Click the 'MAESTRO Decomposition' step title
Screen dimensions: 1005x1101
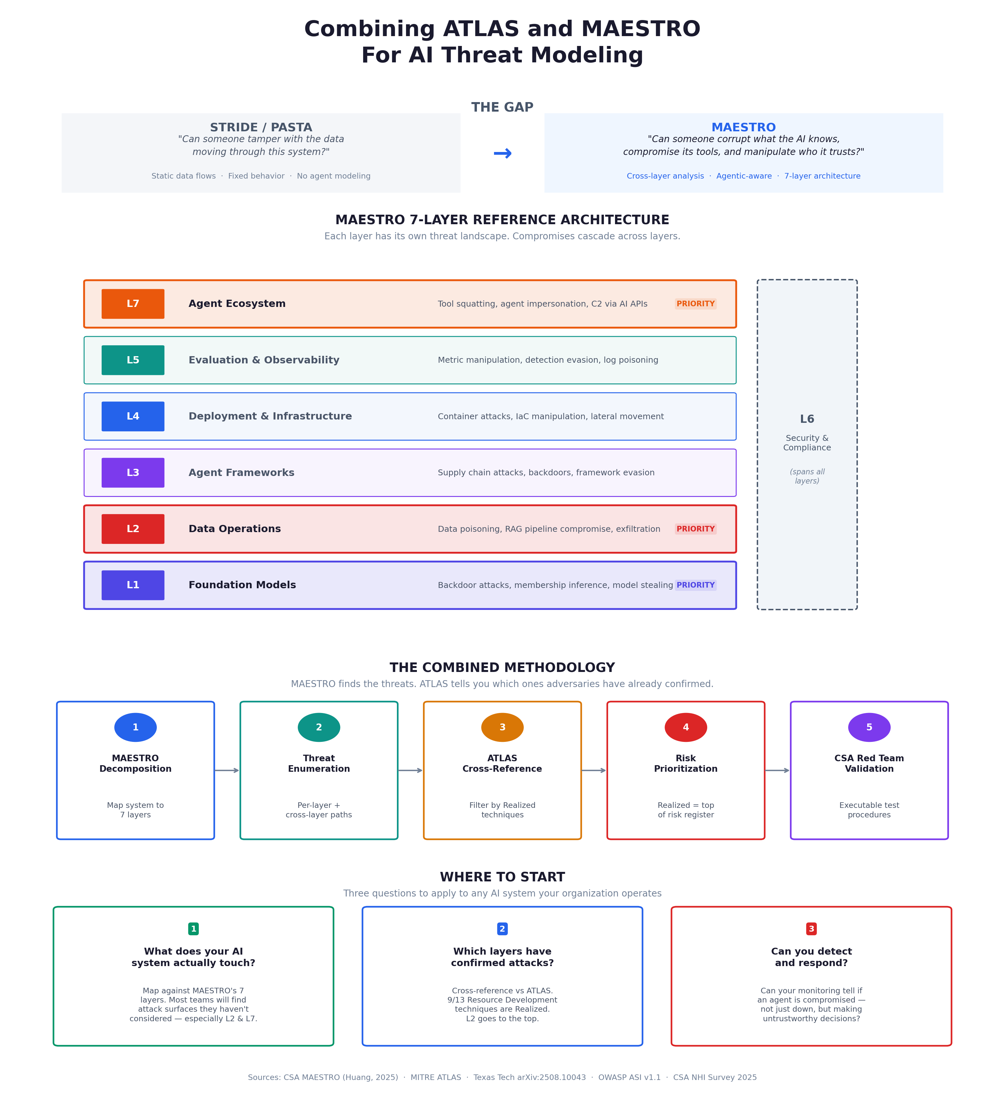(x=135, y=764)
